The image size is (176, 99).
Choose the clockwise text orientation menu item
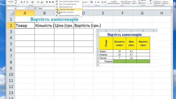[x=69, y=4]
